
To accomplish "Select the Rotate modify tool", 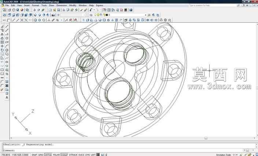I will [2, 50].
